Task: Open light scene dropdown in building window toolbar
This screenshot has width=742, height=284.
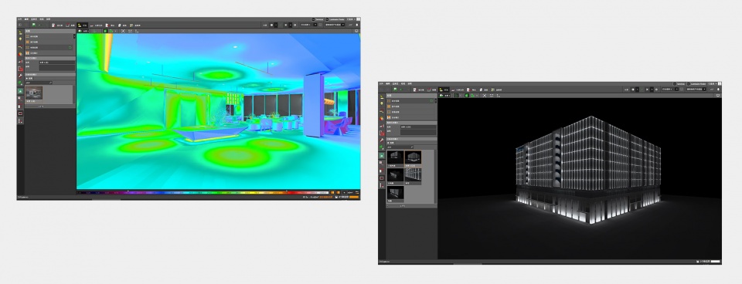Action: pyautogui.click(x=670, y=90)
